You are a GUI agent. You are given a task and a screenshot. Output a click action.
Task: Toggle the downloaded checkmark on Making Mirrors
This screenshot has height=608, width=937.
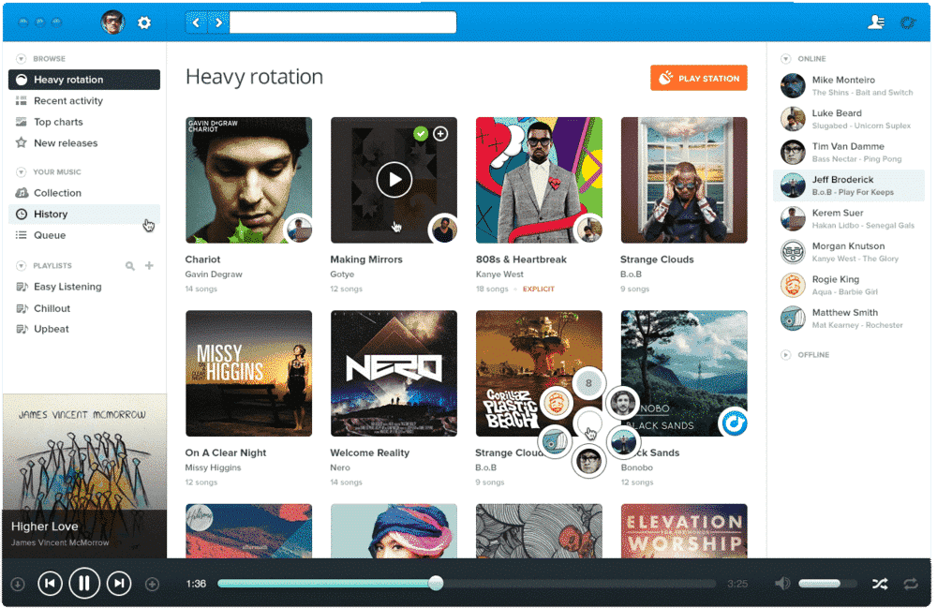click(421, 133)
